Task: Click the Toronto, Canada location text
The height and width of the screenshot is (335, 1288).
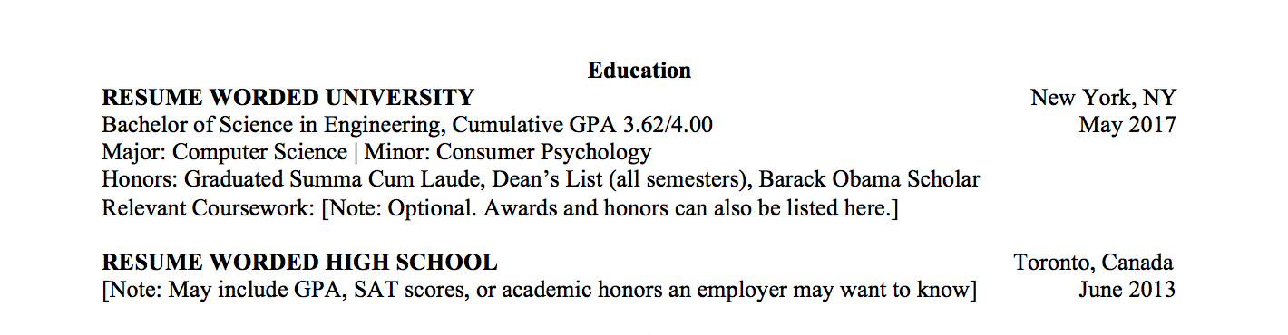Action: click(1093, 263)
